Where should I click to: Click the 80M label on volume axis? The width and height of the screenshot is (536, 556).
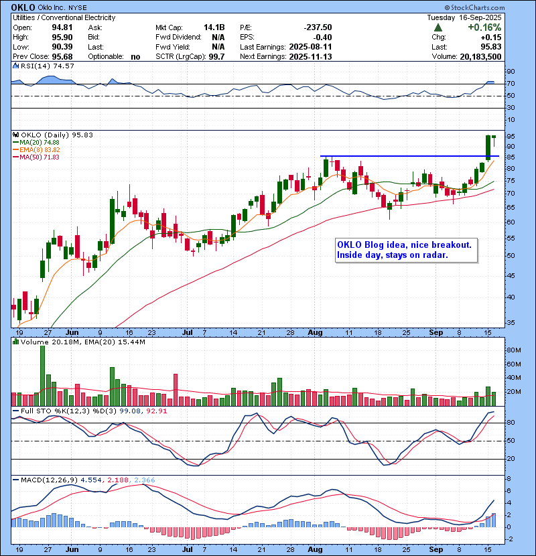point(514,350)
